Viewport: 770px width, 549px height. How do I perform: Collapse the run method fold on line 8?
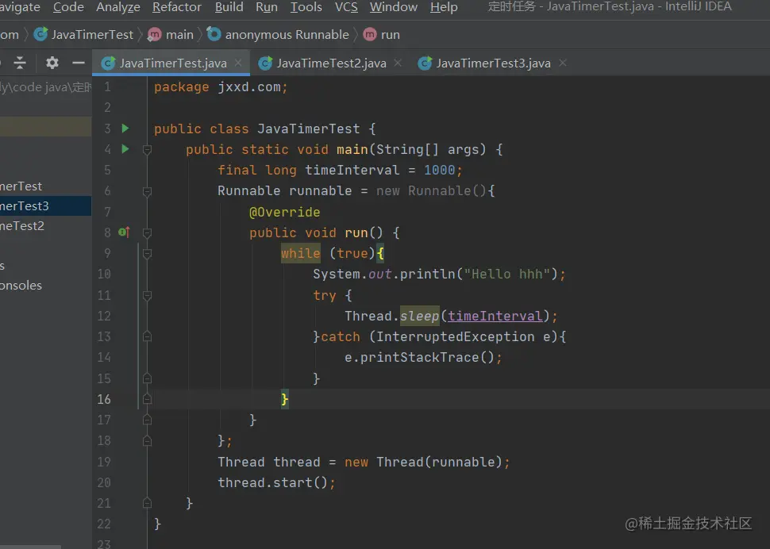click(x=147, y=233)
